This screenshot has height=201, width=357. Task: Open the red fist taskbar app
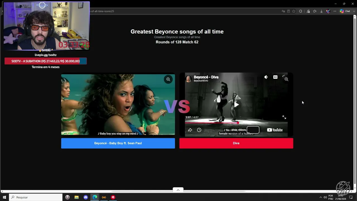[113, 197]
